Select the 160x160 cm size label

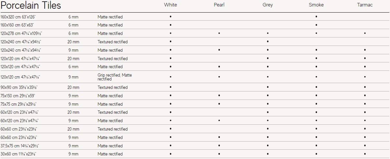(x=17, y=25)
